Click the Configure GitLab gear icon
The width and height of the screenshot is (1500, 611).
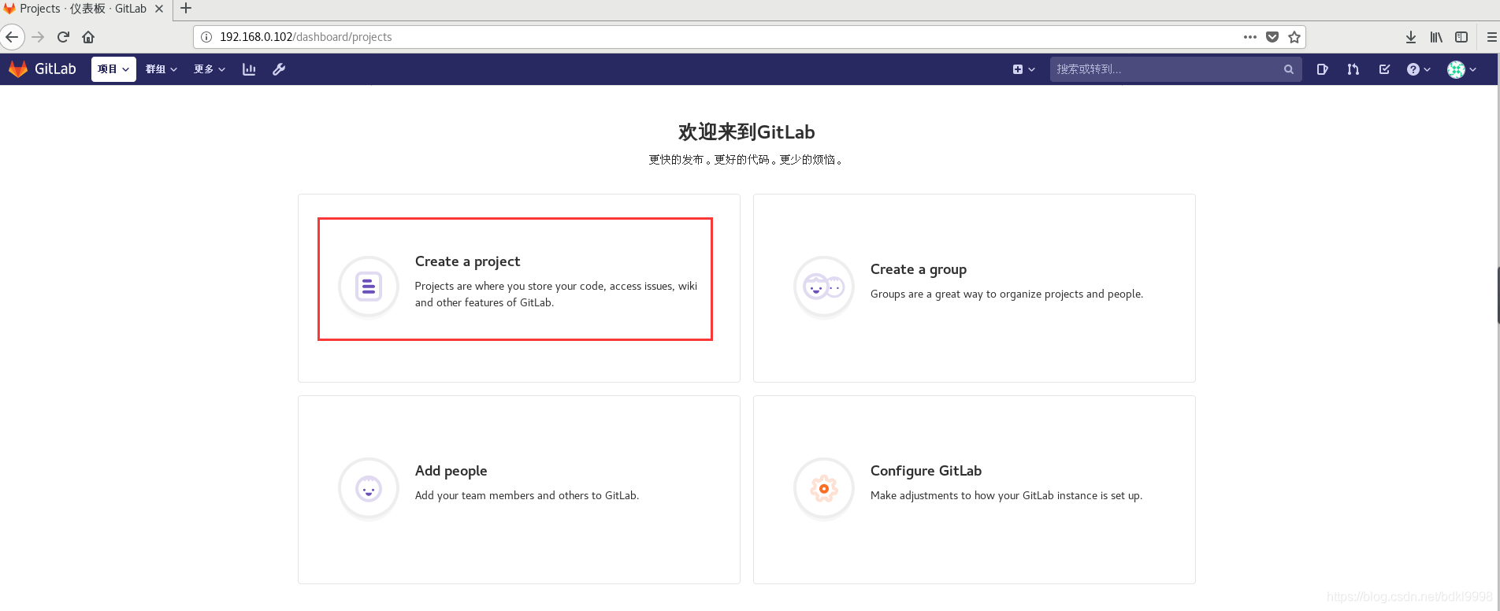point(824,488)
